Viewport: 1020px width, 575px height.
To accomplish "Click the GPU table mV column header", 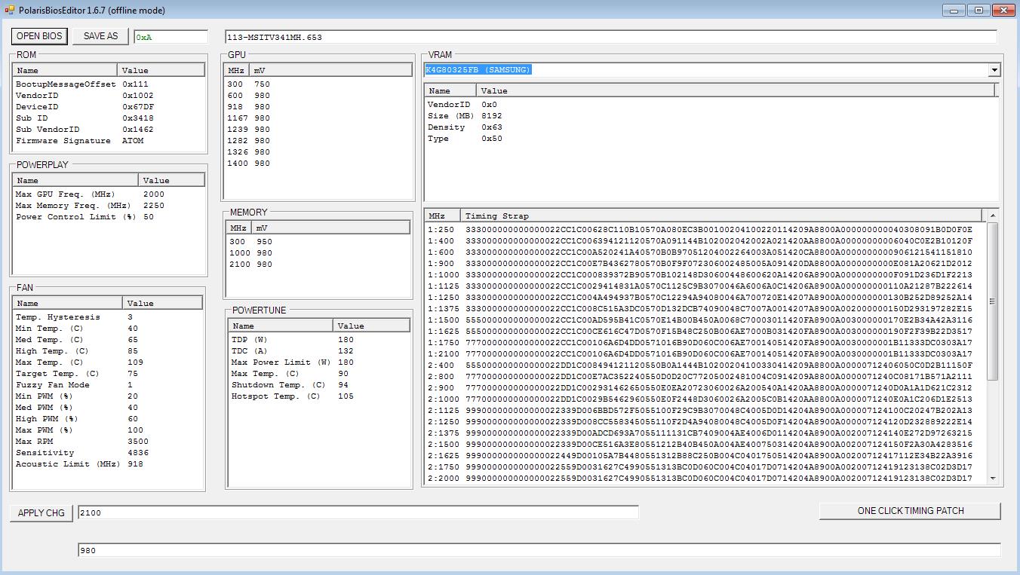I will click(331, 70).
